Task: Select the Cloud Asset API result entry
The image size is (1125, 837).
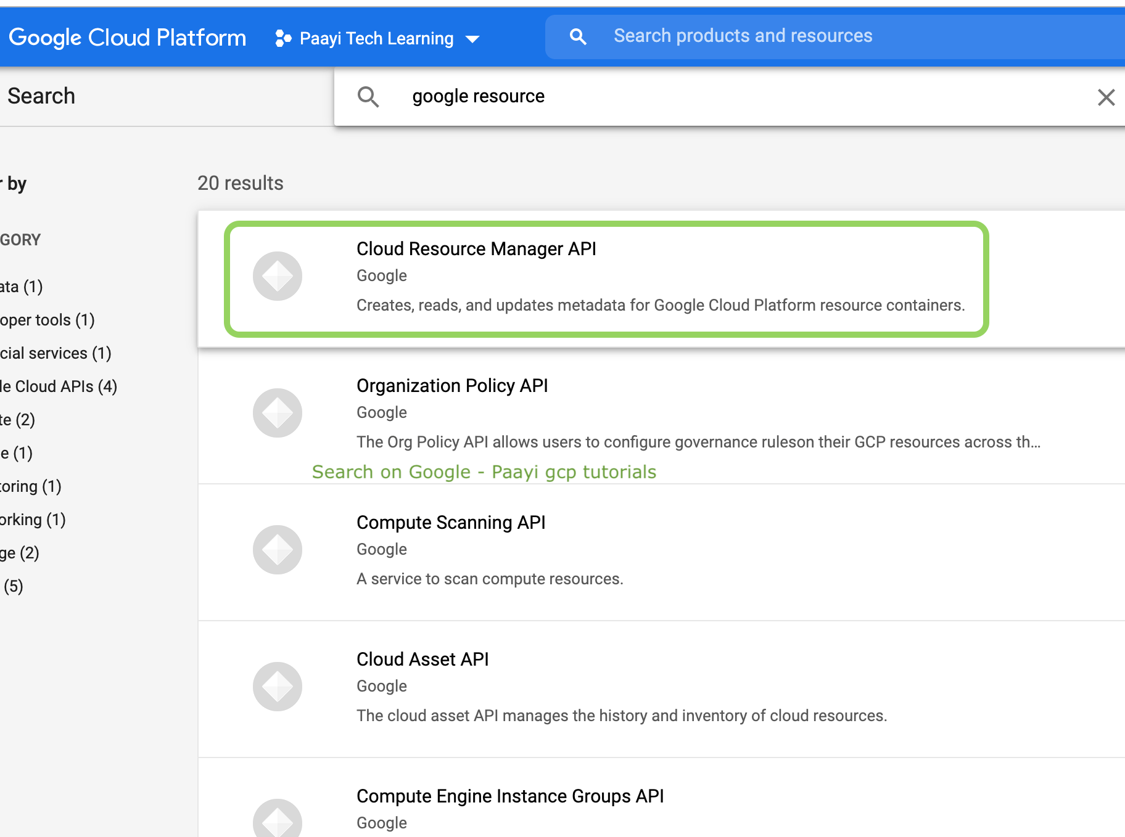Action: pos(608,687)
